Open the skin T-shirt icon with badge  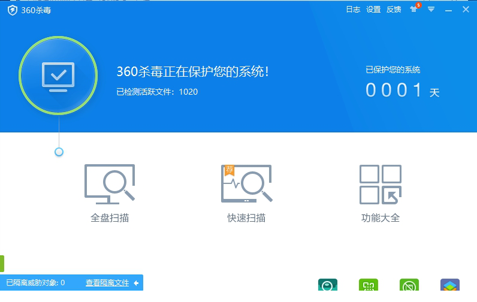[415, 8]
